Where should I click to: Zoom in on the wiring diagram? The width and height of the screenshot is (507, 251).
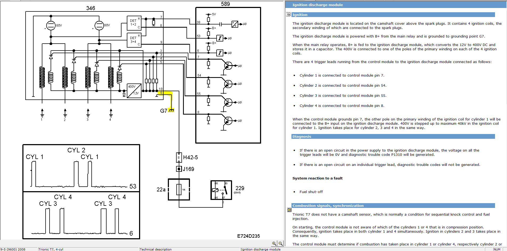click(274, 243)
